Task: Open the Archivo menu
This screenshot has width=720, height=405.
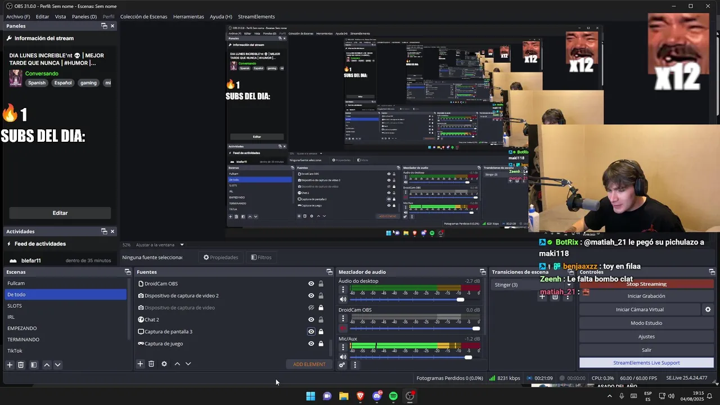Action: click(x=19, y=16)
